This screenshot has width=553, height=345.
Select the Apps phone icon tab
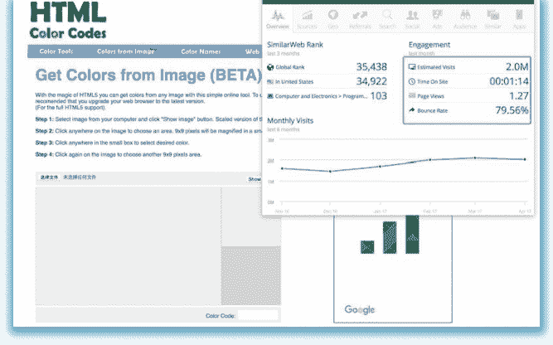tap(518, 18)
